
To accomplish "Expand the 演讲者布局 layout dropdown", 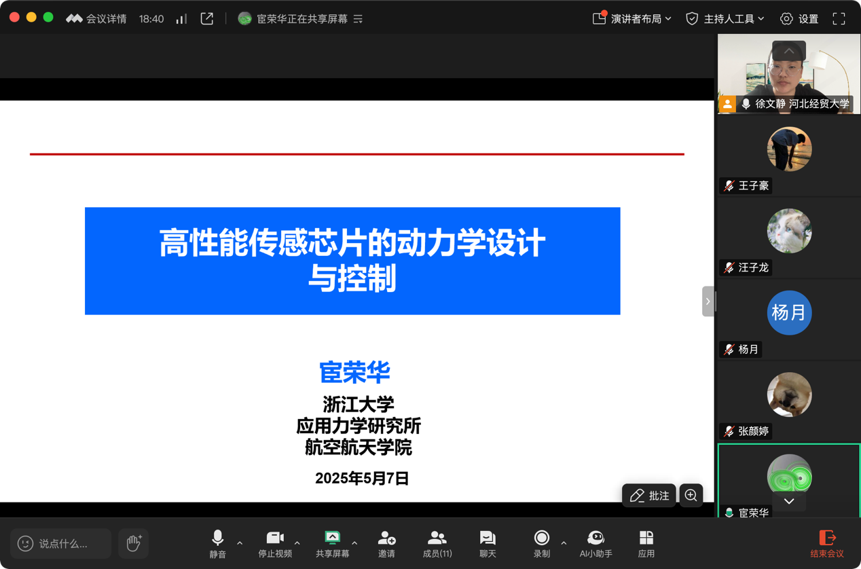I will [x=632, y=19].
